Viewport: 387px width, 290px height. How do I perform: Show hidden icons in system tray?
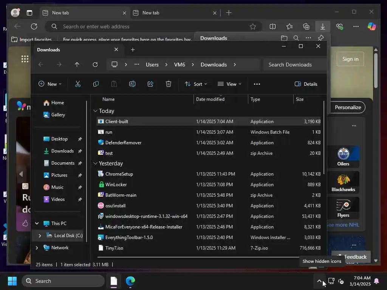(x=319, y=281)
